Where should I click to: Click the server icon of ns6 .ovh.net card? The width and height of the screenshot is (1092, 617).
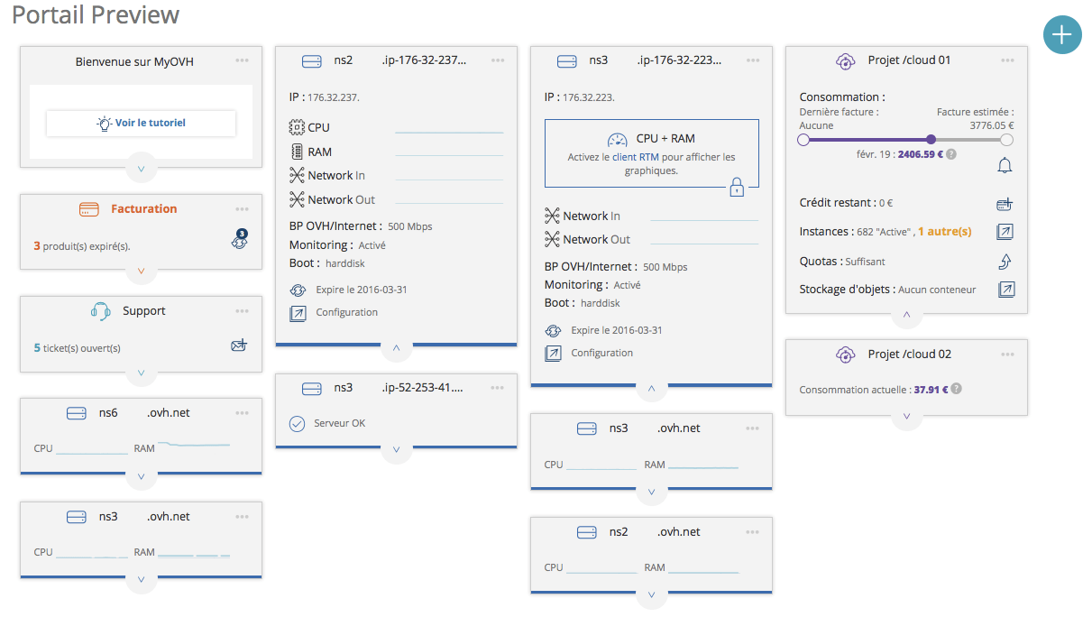click(77, 413)
